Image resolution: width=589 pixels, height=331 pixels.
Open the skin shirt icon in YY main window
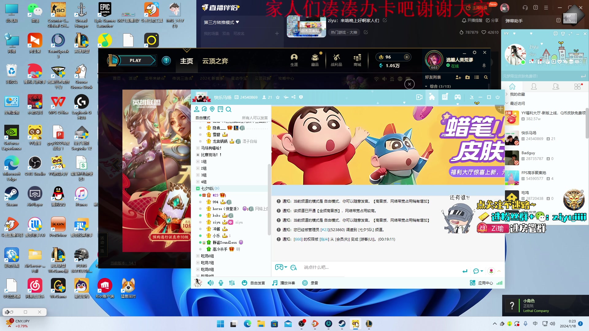(563, 34)
